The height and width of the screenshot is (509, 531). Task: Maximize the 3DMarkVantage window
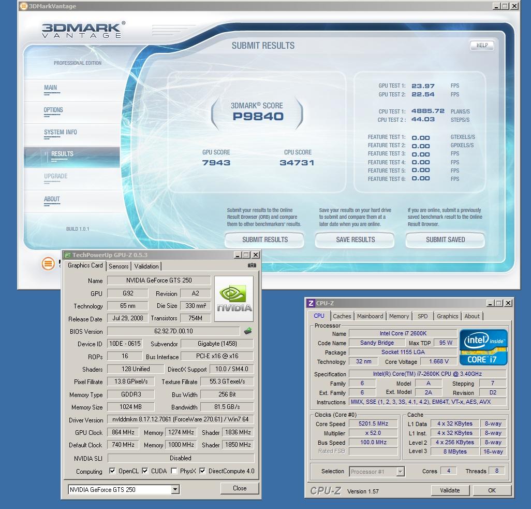click(505, 6)
